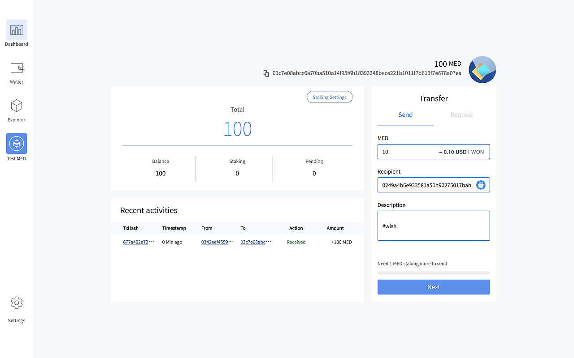Click the Received action status

pos(296,242)
